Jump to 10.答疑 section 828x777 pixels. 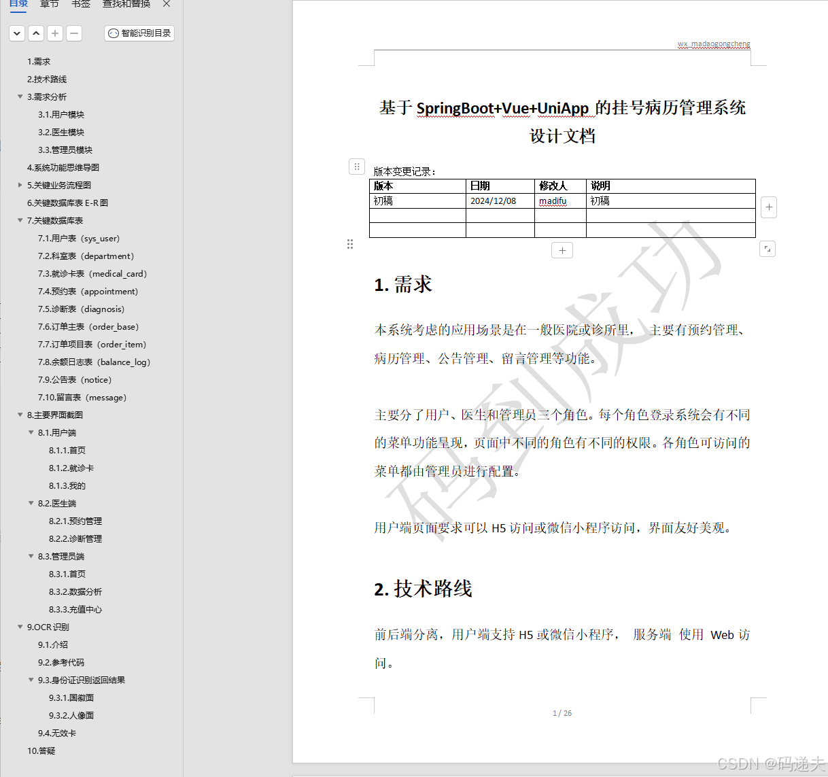[41, 750]
